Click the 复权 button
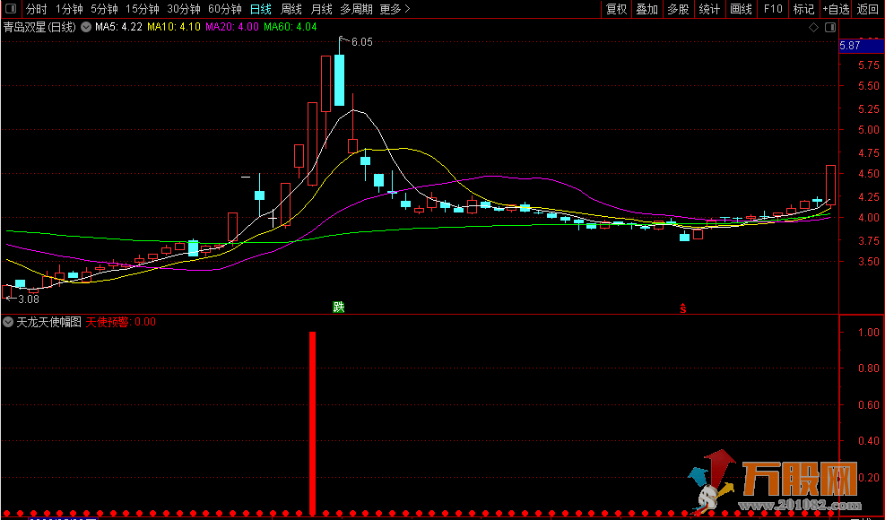This screenshot has height=520, width=885. [616, 9]
